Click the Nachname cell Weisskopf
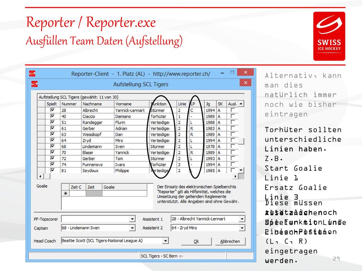The image size is (362, 271). click(x=98, y=134)
